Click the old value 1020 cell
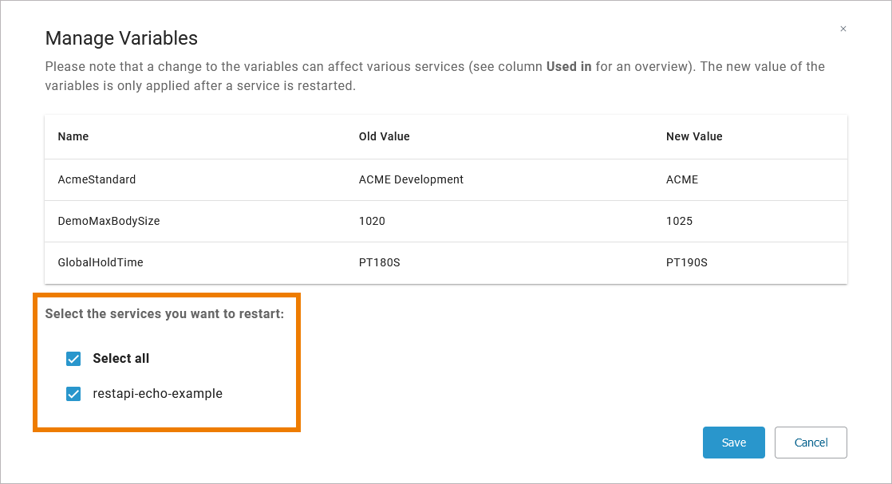Screen dimensions: 892x484 [372, 221]
